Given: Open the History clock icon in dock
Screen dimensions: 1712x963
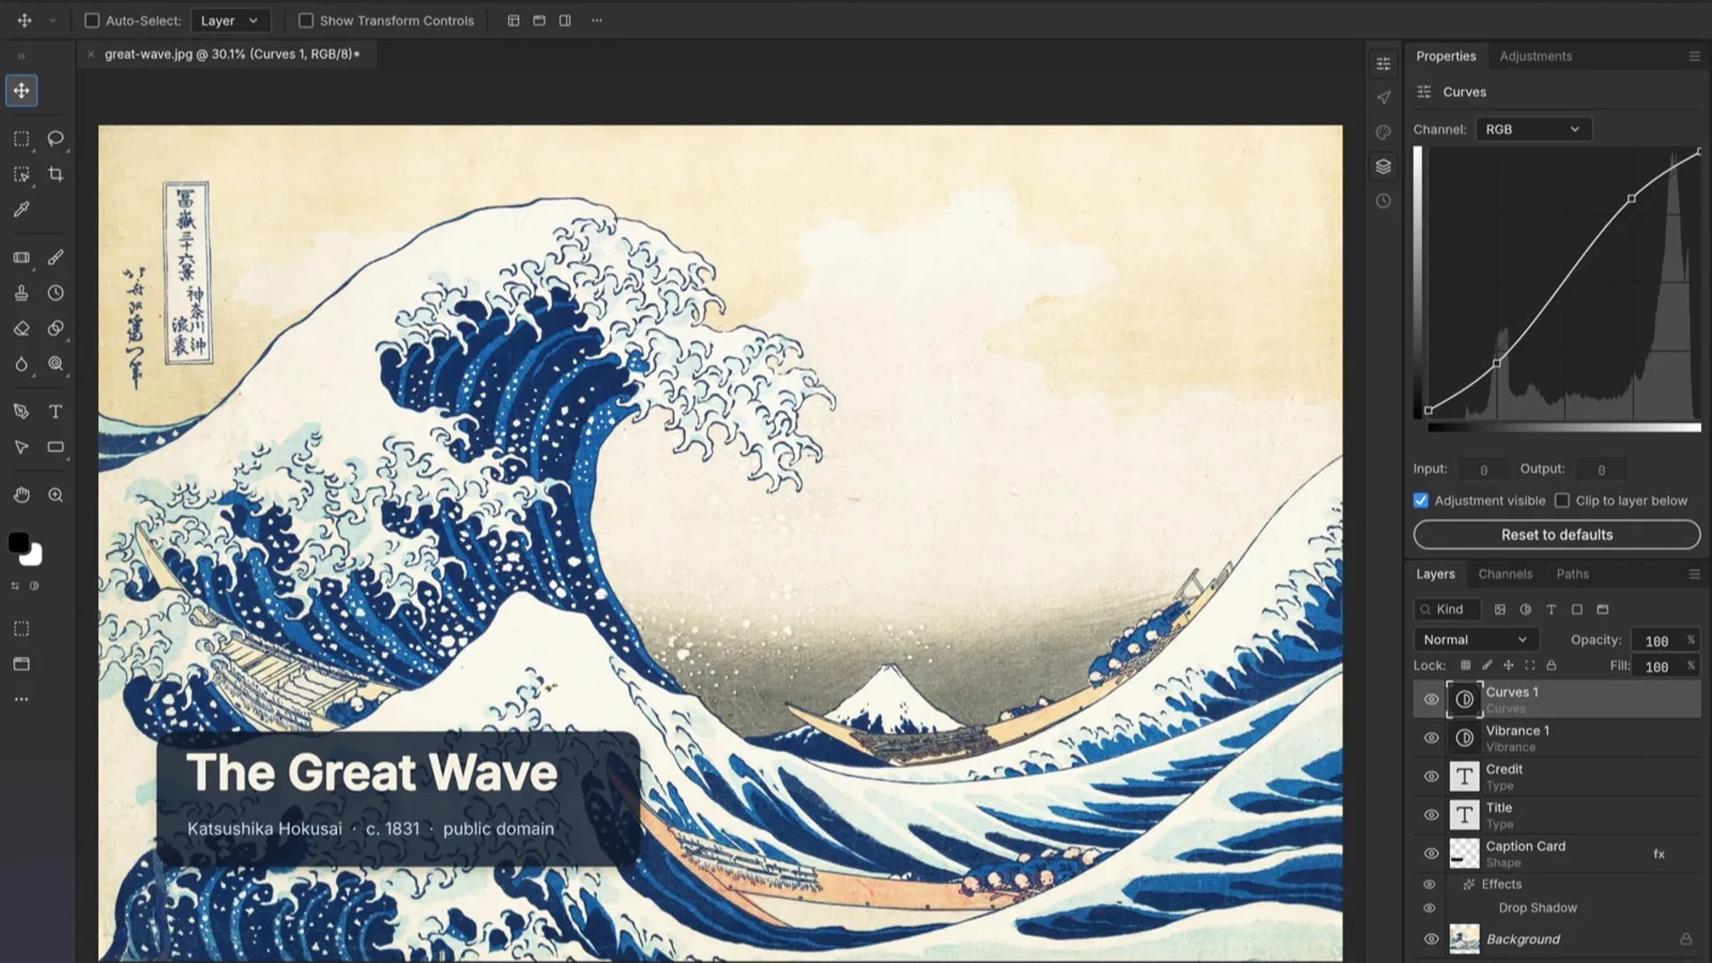Looking at the screenshot, I should [1383, 201].
